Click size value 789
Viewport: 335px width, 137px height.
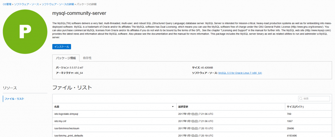tap(289, 114)
